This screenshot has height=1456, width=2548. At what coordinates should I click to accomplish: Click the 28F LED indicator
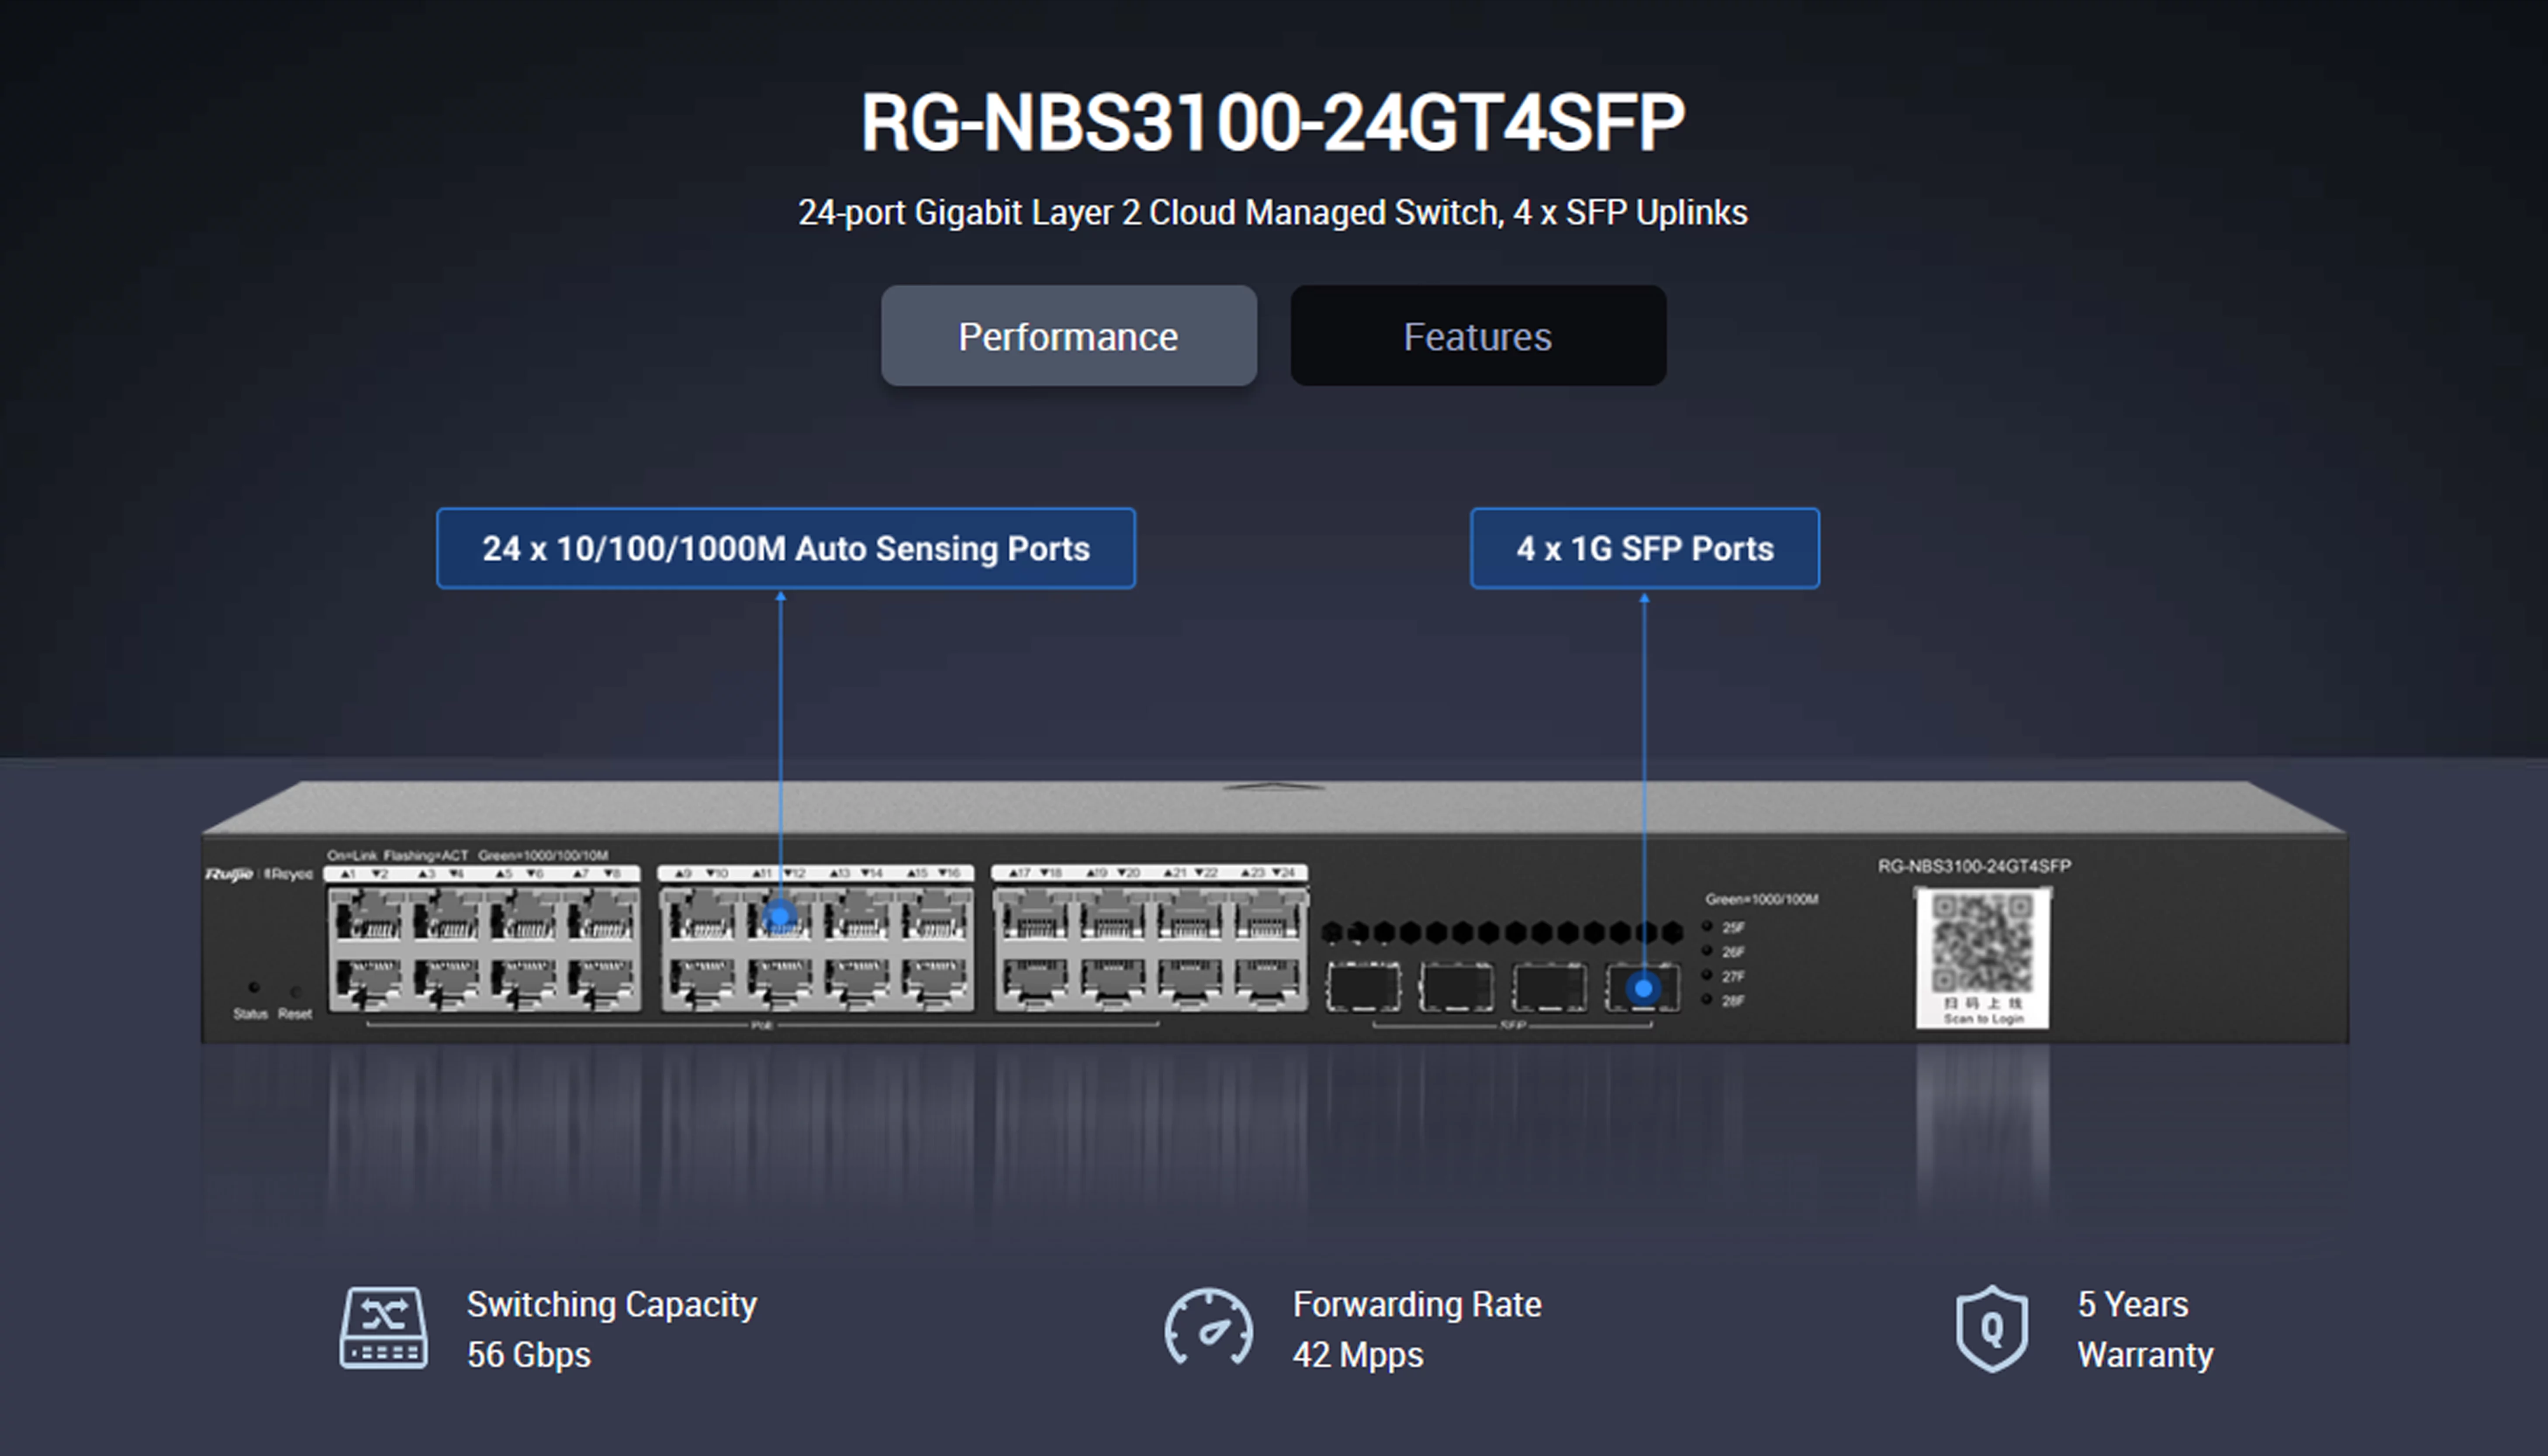tap(1708, 1000)
